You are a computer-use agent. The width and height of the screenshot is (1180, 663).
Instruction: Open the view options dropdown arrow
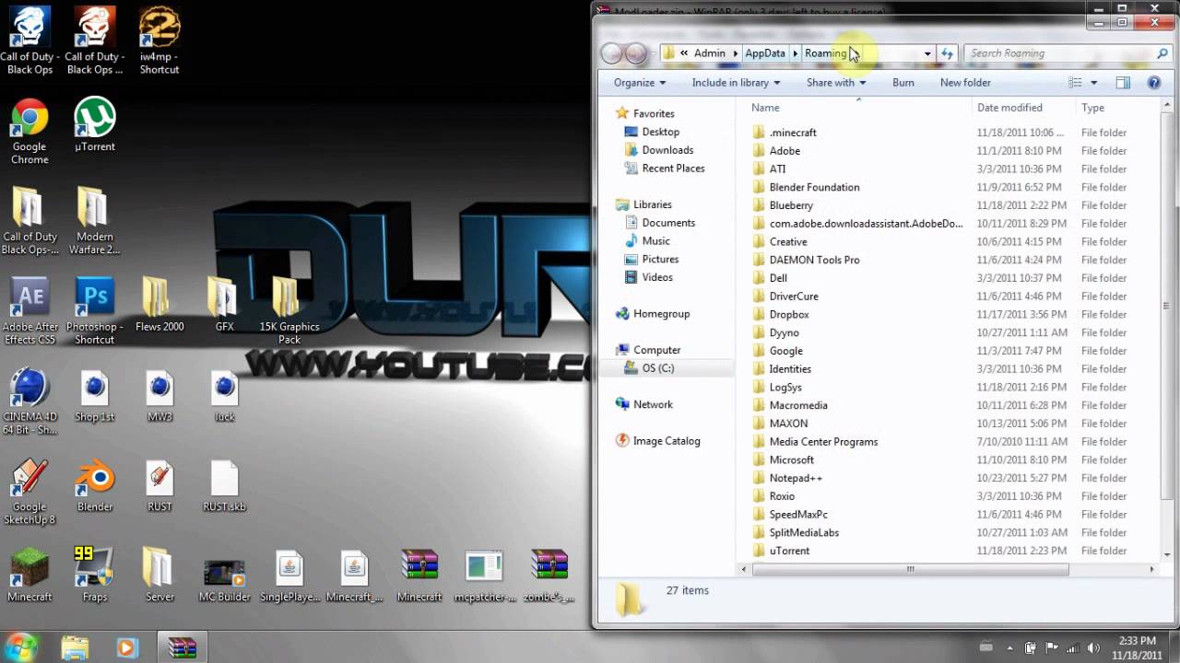click(x=1094, y=83)
